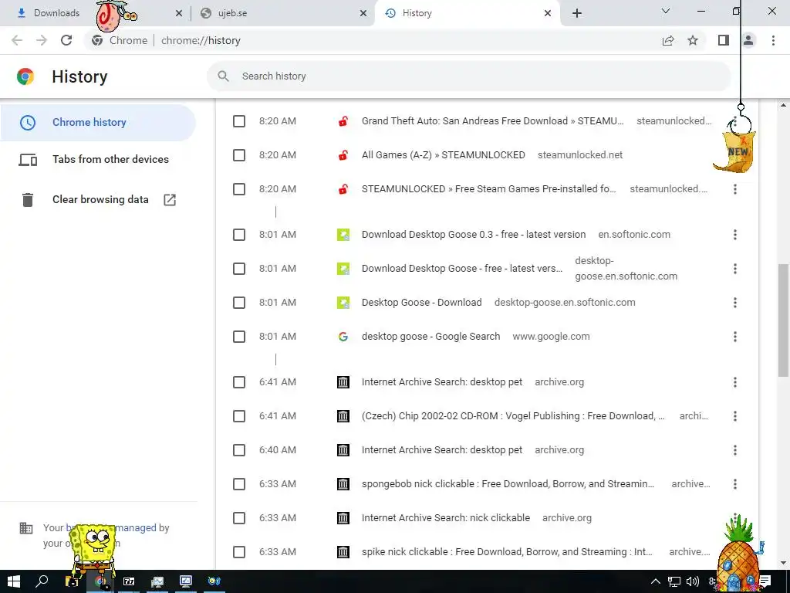The image size is (790, 593).
Task: Check the desktop goose Google Search checkbox
Action: click(x=239, y=337)
